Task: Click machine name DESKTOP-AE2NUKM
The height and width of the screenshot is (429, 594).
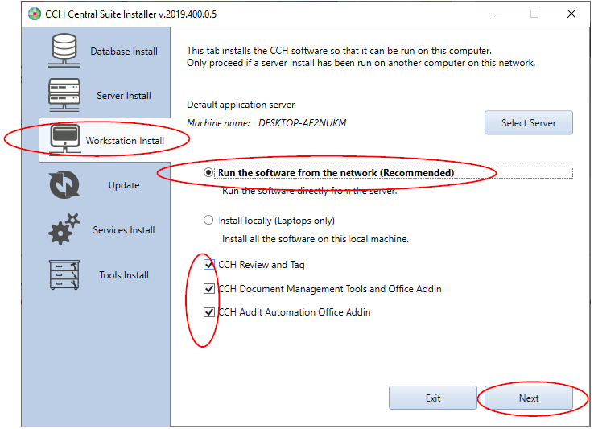Action: [303, 123]
